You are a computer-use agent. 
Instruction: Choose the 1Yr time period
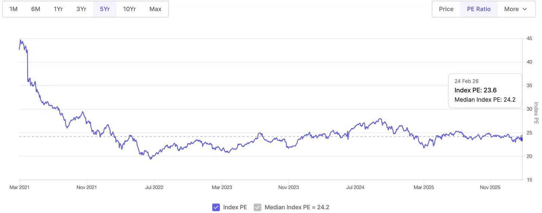pyautogui.click(x=58, y=9)
